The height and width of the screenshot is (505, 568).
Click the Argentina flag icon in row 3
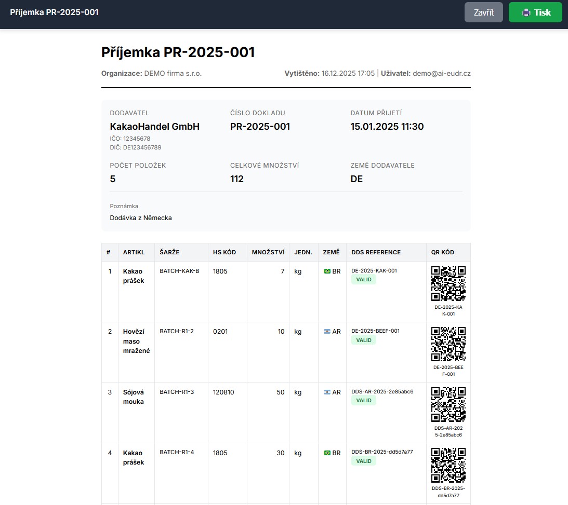tap(327, 392)
